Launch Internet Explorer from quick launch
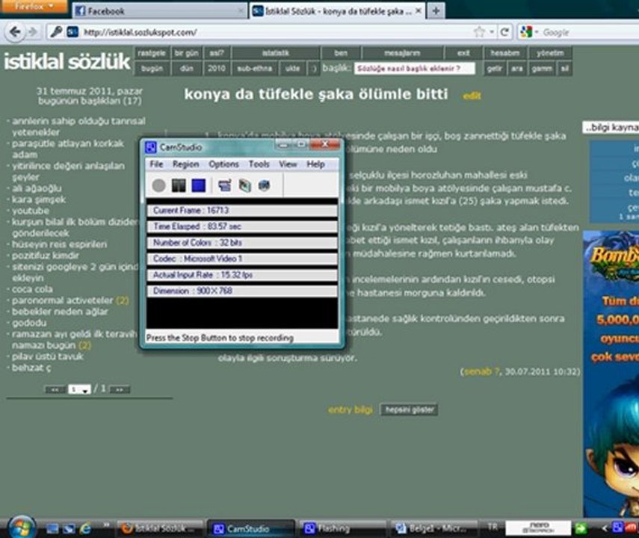This screenshot has height=538, width=639. 85,528
